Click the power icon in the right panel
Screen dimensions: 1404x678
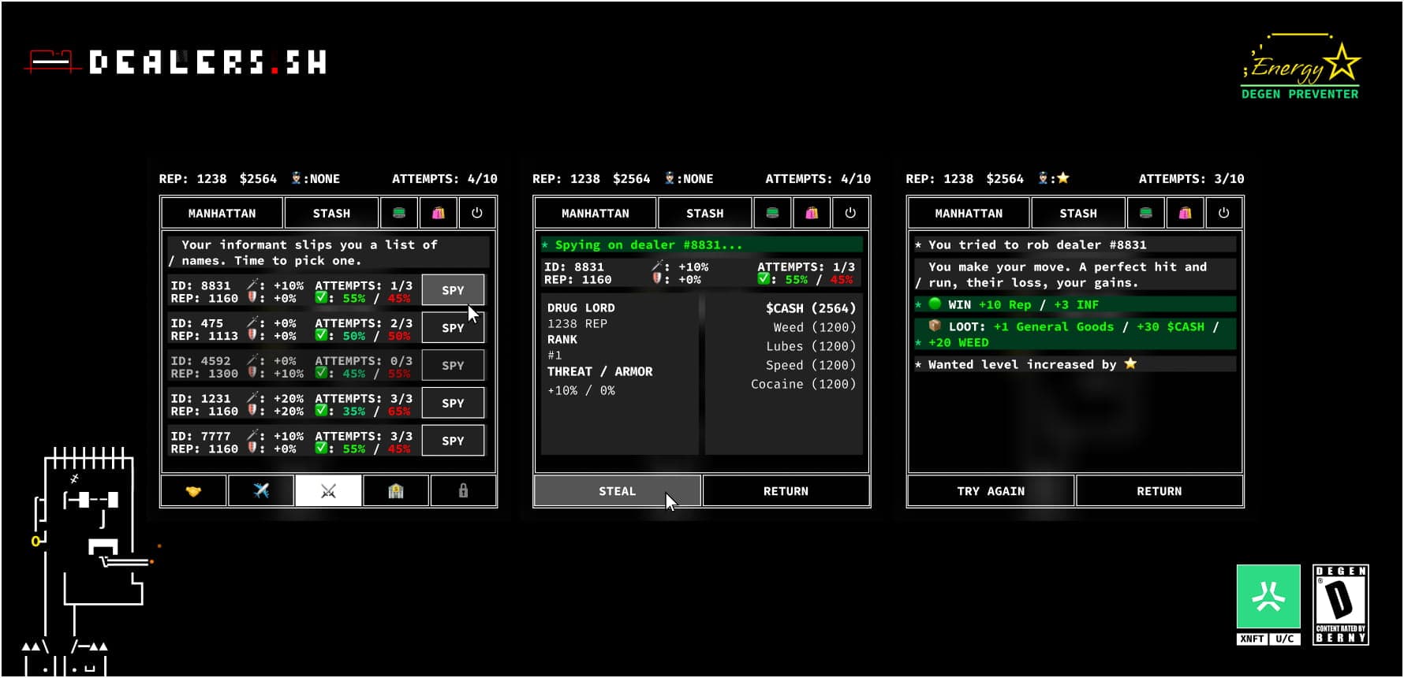coord(1223,213)
